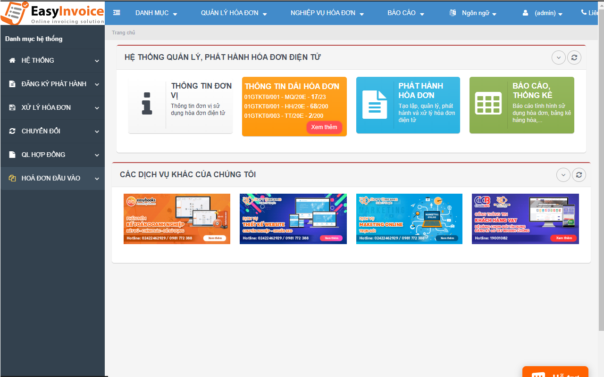The width and height of the screenshot is (604, 377).
Task: Expand Hoá đơn đầu vào in sidebar
Action: coord(52,178)
